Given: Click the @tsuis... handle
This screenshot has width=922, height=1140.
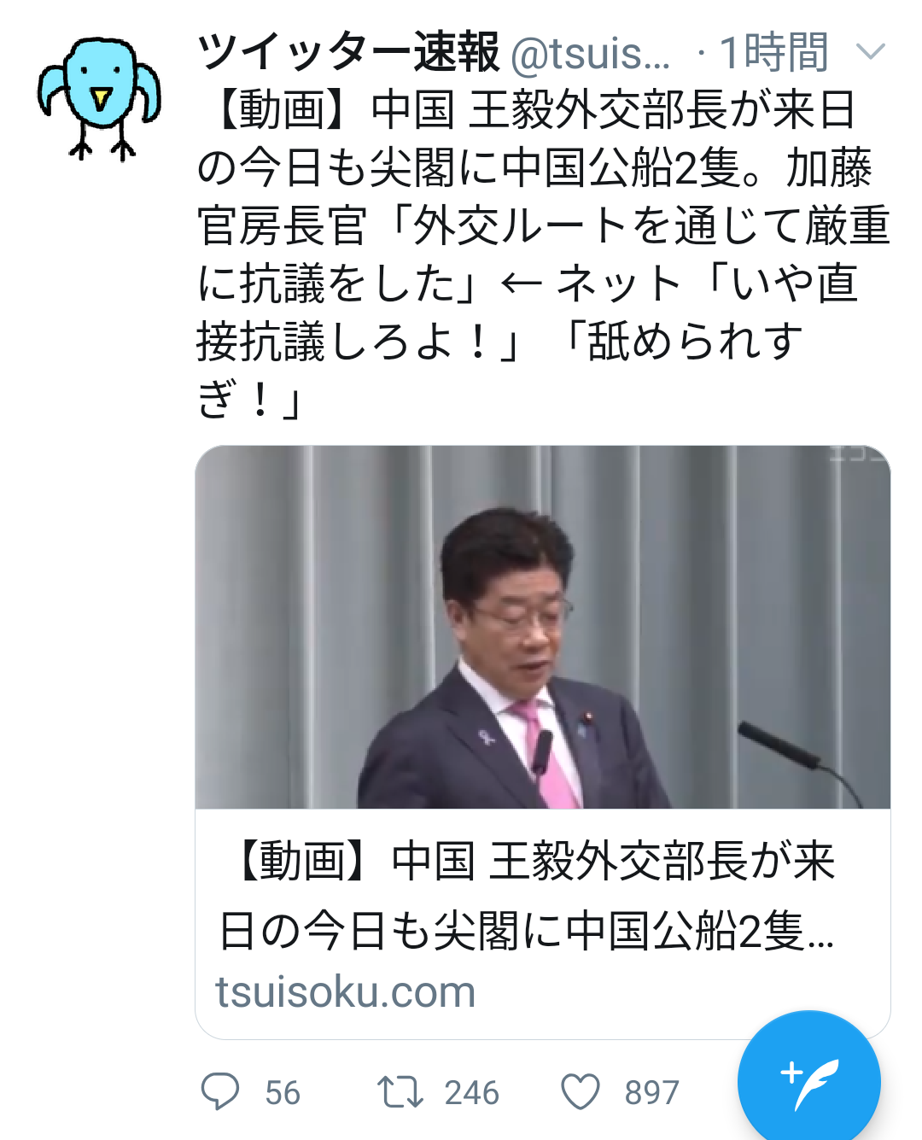Looking at the screenshot, I should pyautogui.click(x=591, y=54).
